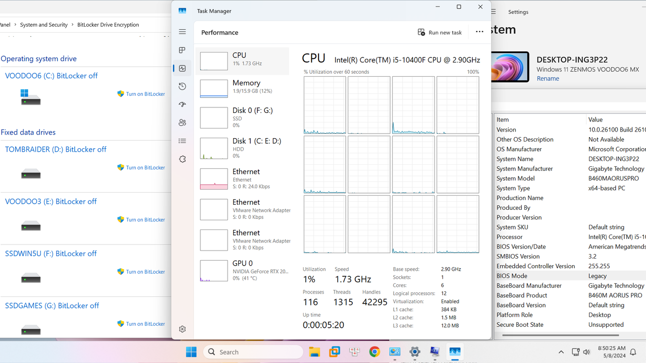Open volume control in system tray
The width and height of the screenshot is (646, 363).
tap(586, 352)
